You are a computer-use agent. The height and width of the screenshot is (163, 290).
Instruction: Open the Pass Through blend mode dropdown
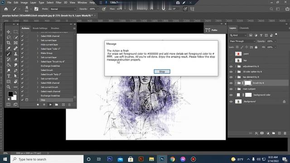click(242, 41)
